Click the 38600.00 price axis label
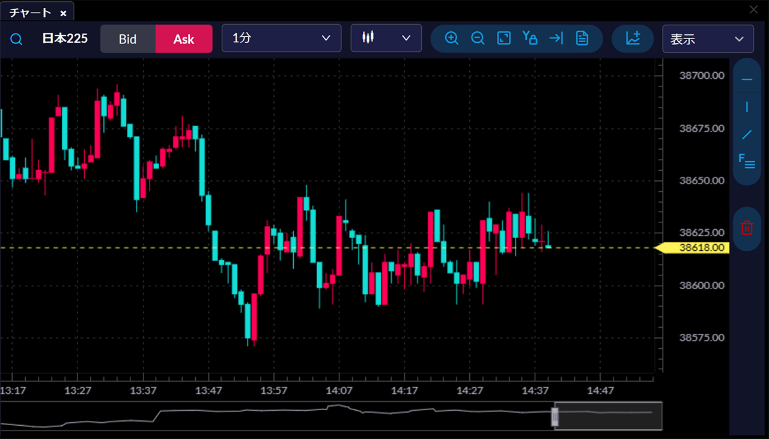The image size is (769, 439). click(x=702, y=286)
